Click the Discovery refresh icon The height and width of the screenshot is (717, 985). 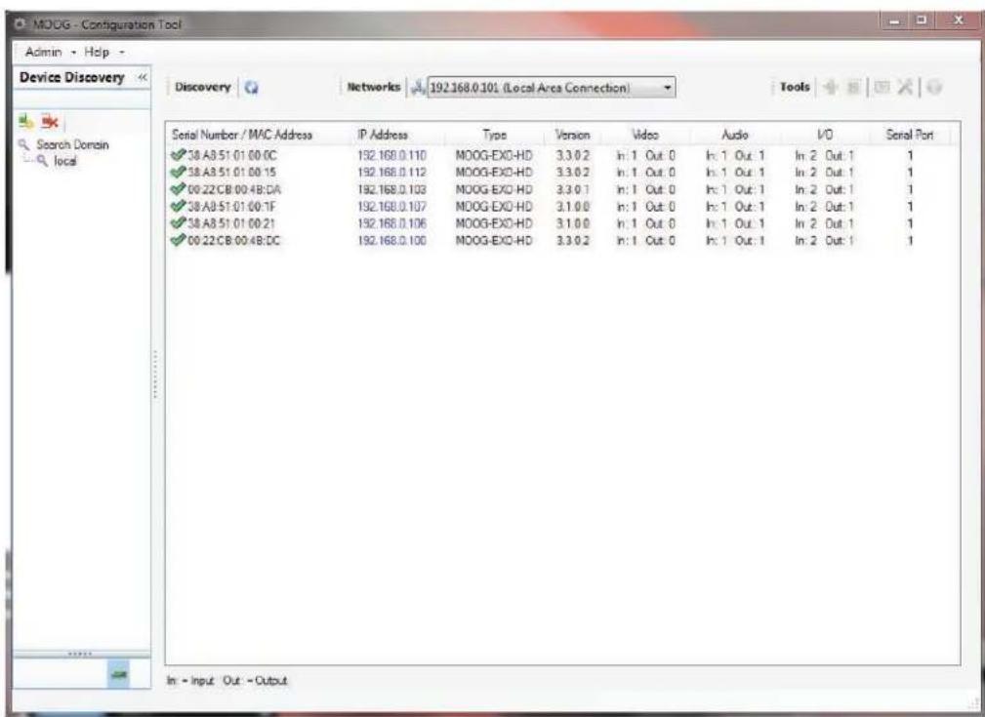click(252, 88)
